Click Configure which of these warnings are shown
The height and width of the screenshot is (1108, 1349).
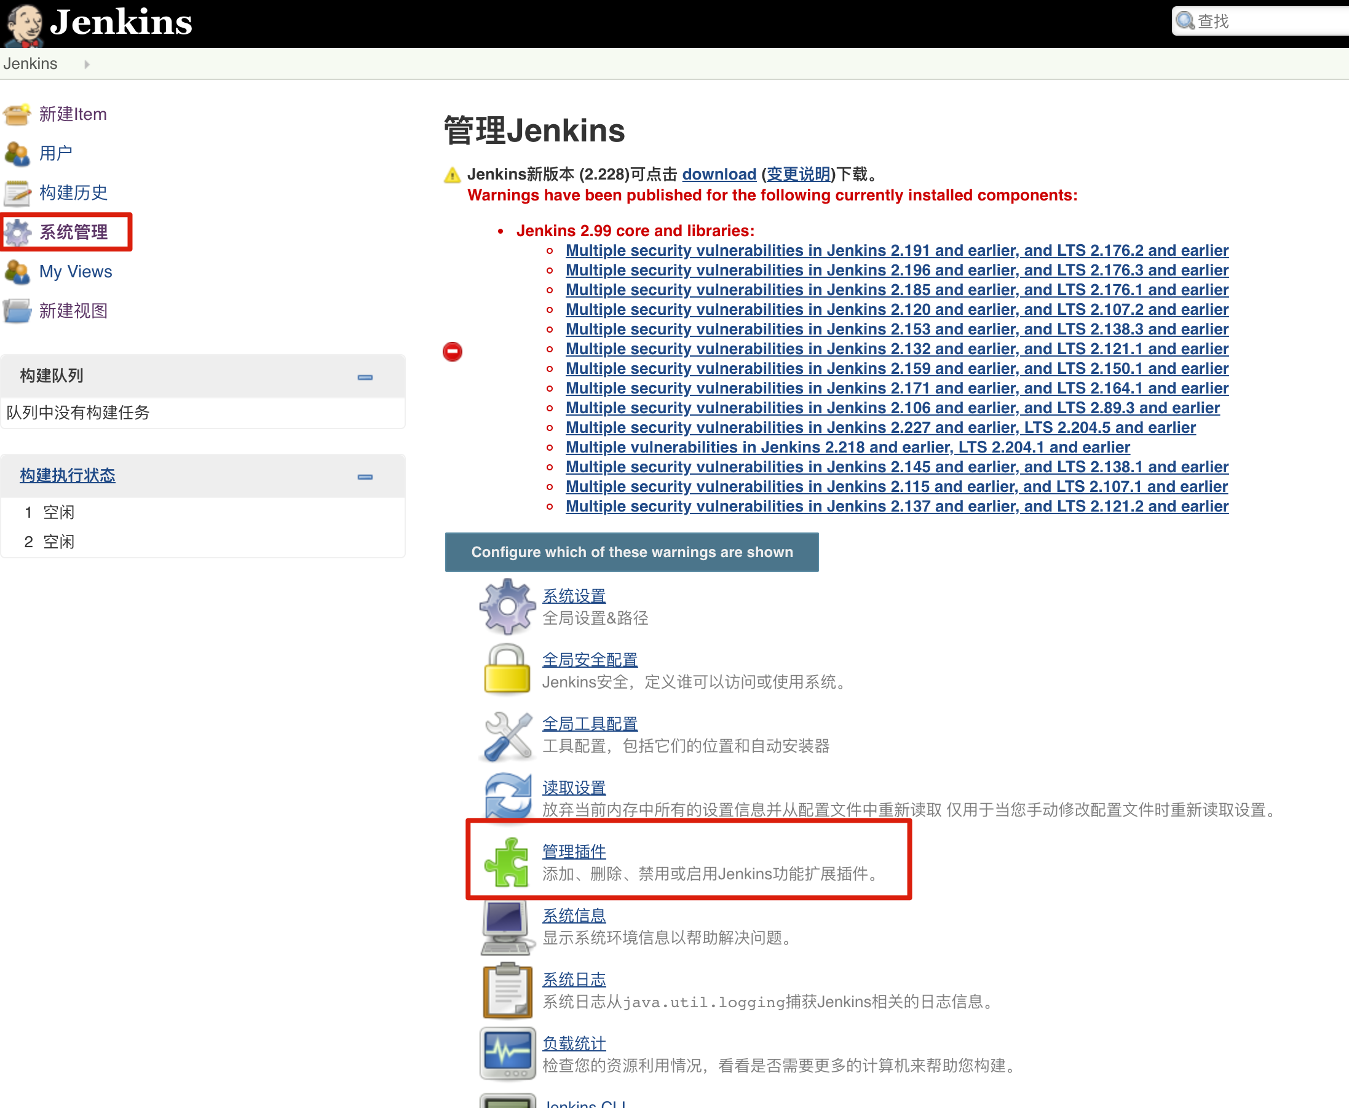coord(631,552)
